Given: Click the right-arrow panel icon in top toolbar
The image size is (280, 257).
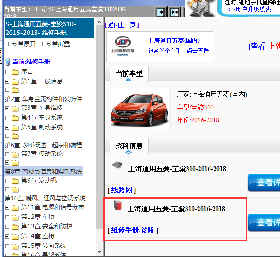Looking at the screenshot, I should pos(161,12).
